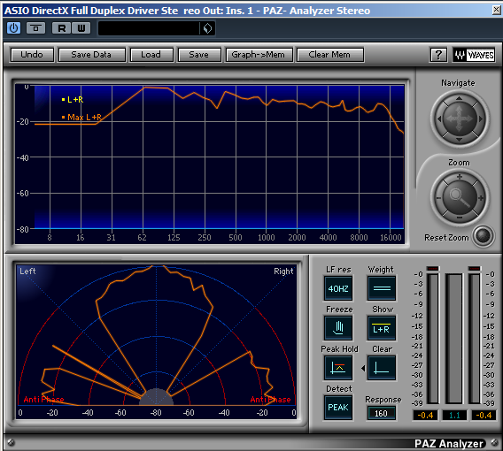This screenshot has height=451, width=503.
Task: Zoom in horizontally with the right plus
Action: tap(481, 198)
